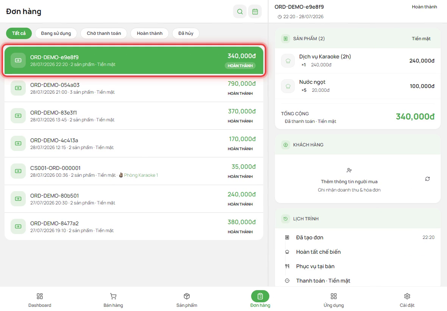
Task: Open the calendar date filter icon
Action: tap(255, 11)
